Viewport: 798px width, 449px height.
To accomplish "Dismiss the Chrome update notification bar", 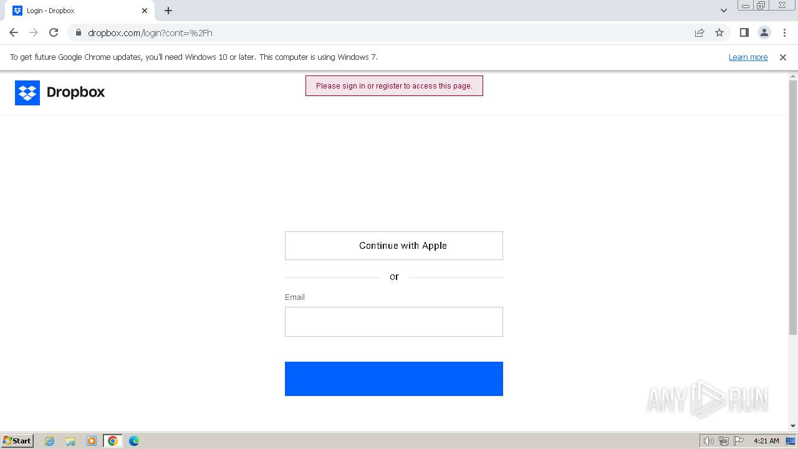I will (x=783, y=57).
